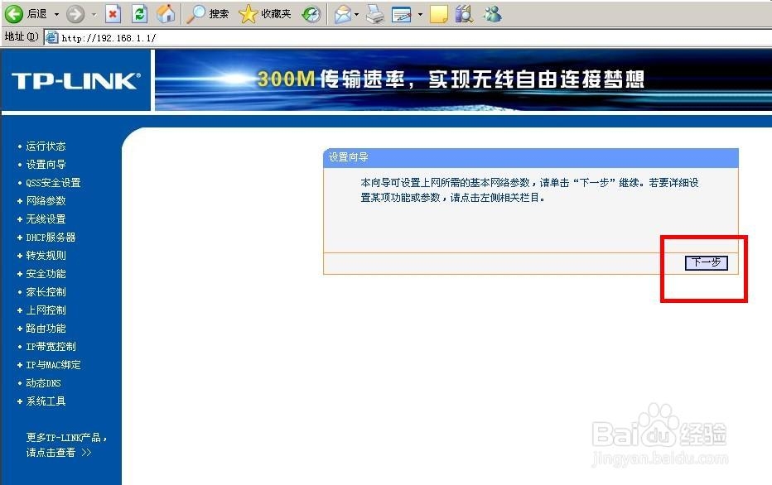Select the edit page icon
This screenshot has height=485, width=772.
pyautogui.click(x=401, y=14)
